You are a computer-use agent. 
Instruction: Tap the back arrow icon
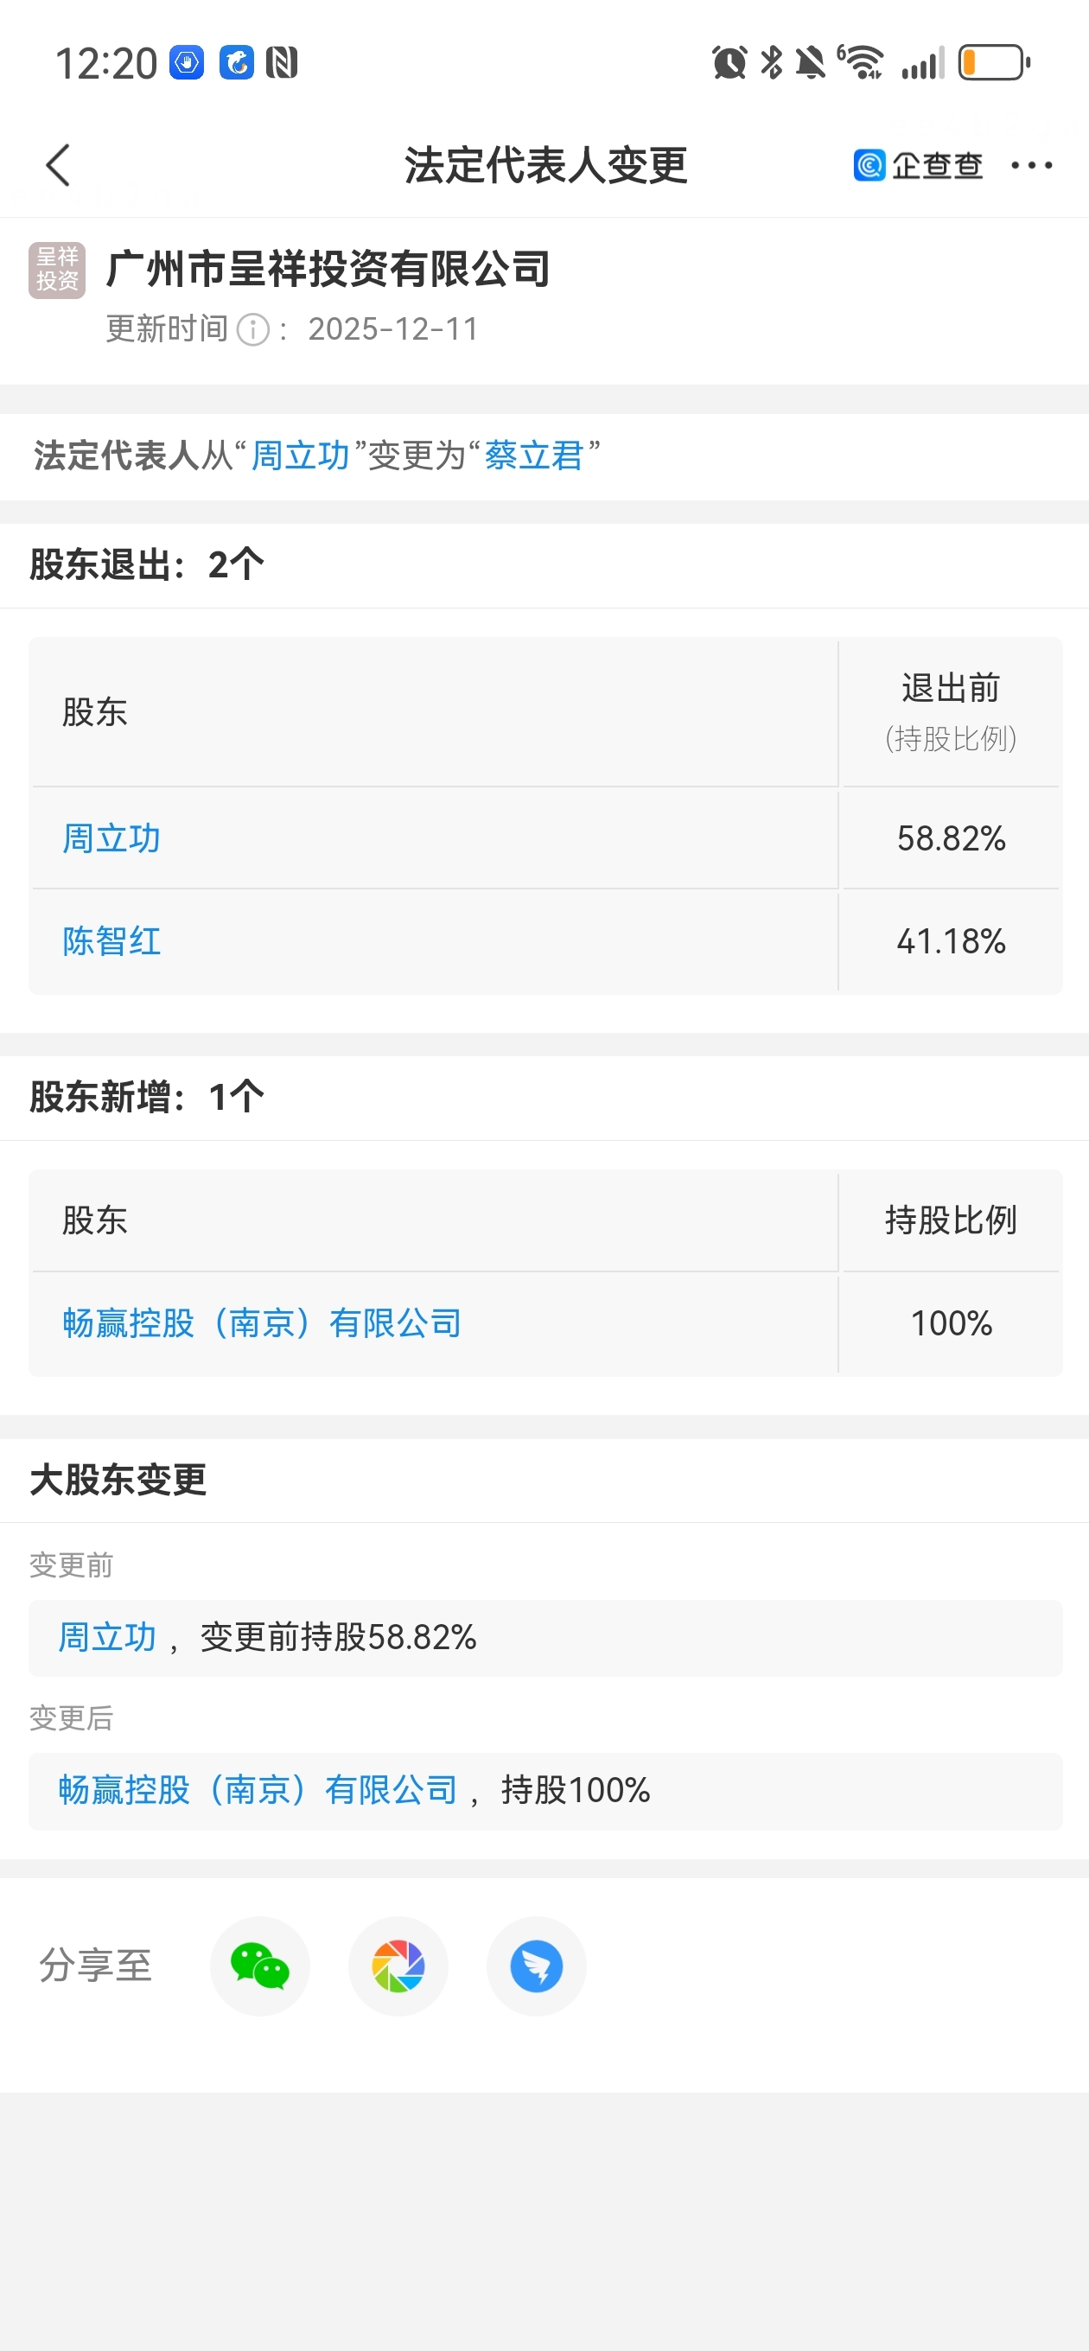(59, 166)
